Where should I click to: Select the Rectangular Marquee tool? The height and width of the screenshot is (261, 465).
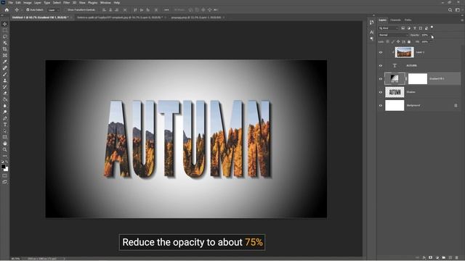[x=5, y=30]
